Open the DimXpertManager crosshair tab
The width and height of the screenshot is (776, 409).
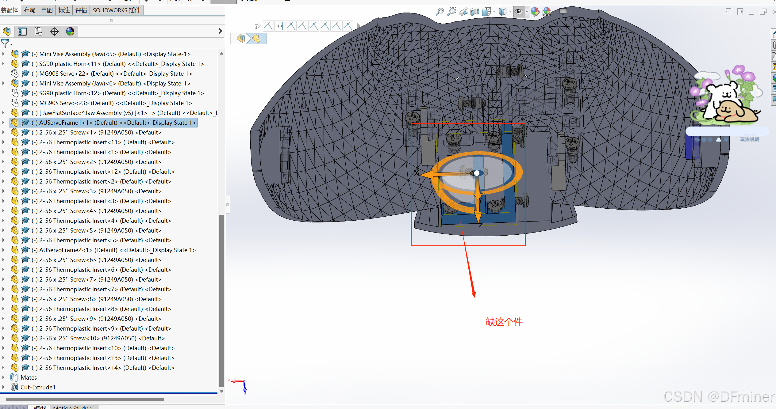click(x=54, y=32)
